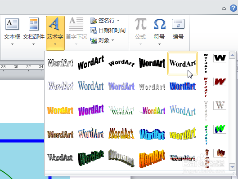This screenshot has height=179, width=238.
Task: Click the Number (编号) icon
Action: click(178, 24)
